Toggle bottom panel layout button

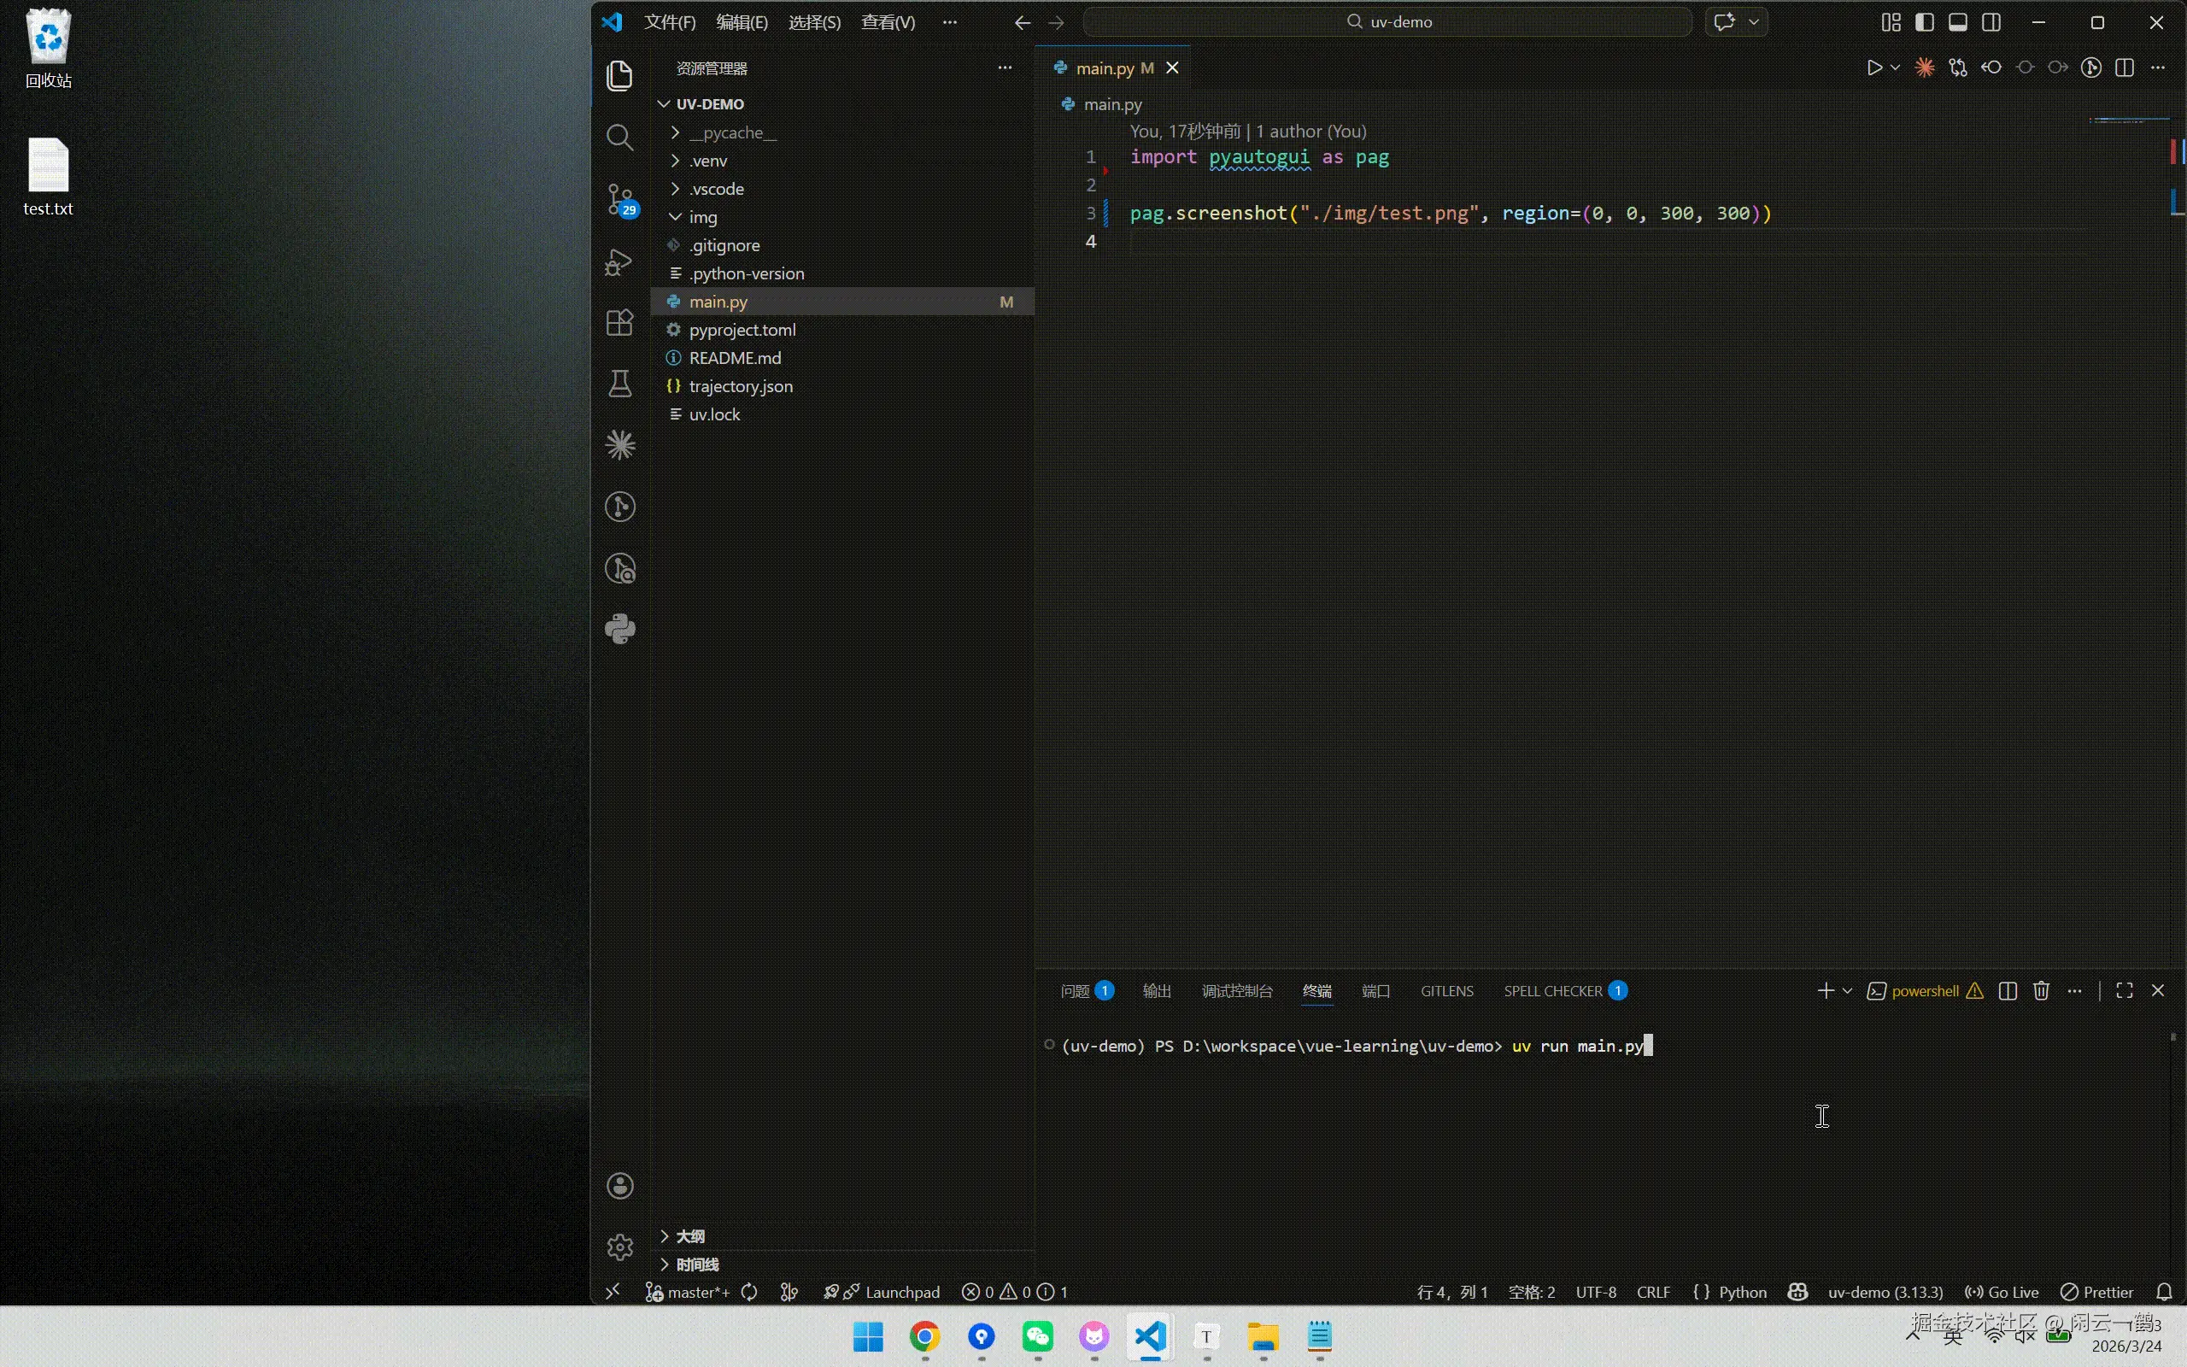(x=1957, y=22)
